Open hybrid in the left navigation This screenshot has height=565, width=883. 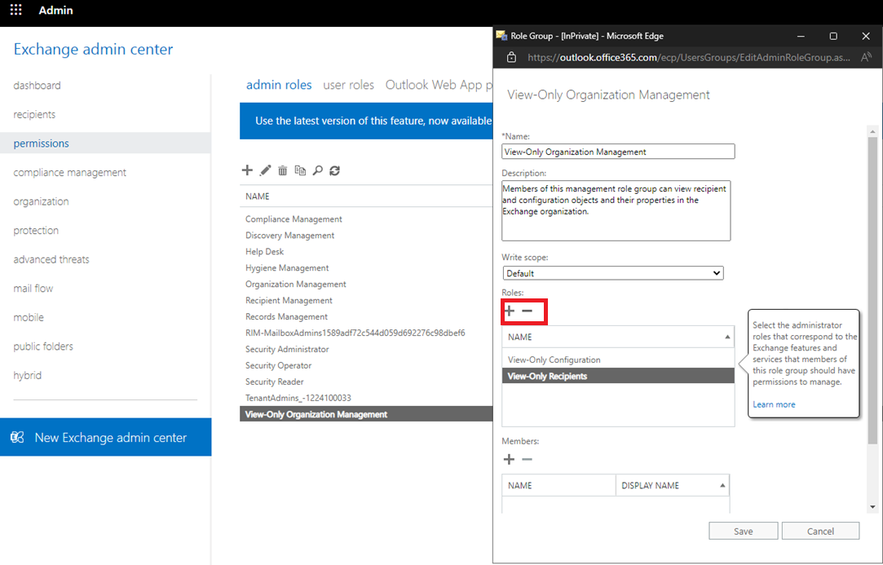(x=28, y=375)
